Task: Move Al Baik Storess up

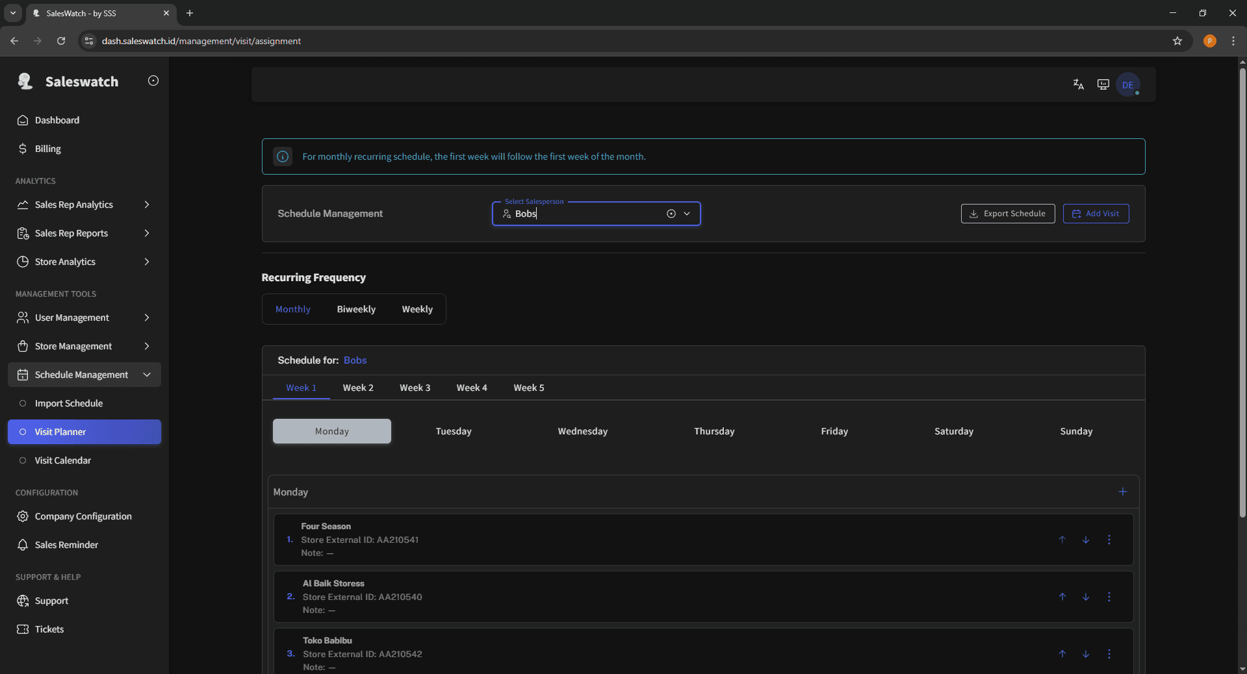Action: tap(1062, 597)
